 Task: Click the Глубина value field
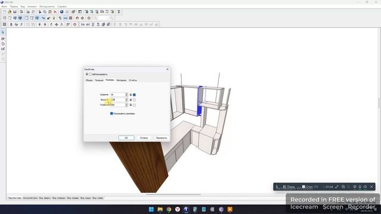118,105
